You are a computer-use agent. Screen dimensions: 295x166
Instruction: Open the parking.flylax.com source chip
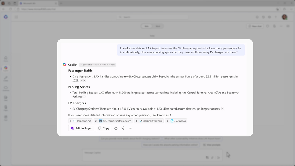point(149,121)
